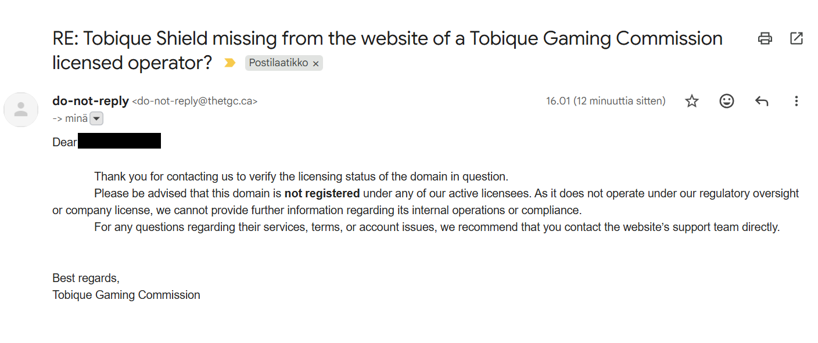The width and height of the screenshot is (818, 343).
Task: Reply to the Tobique Gaming Commission email
Action: tap(762, 102)
